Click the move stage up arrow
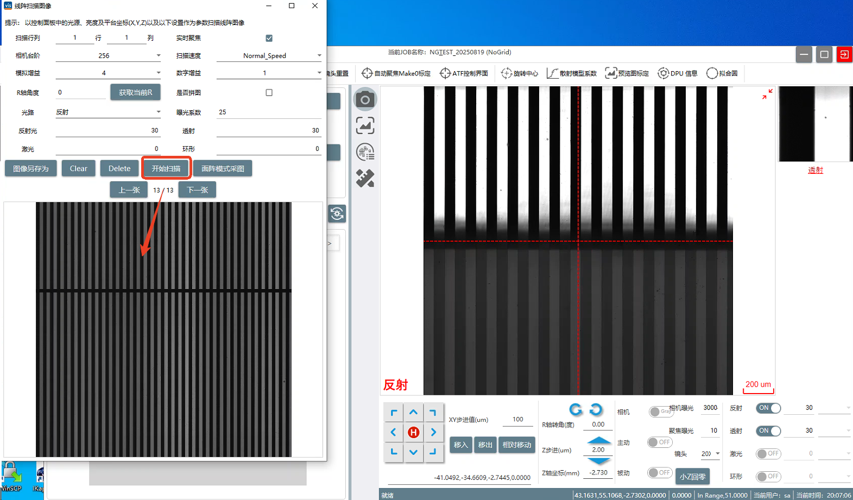This screenshot has width=853, height=500. pos(413,413)
